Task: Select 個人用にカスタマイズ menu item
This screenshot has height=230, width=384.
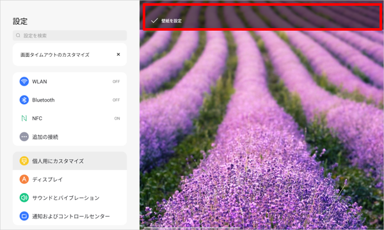Action: click(70, 161)
